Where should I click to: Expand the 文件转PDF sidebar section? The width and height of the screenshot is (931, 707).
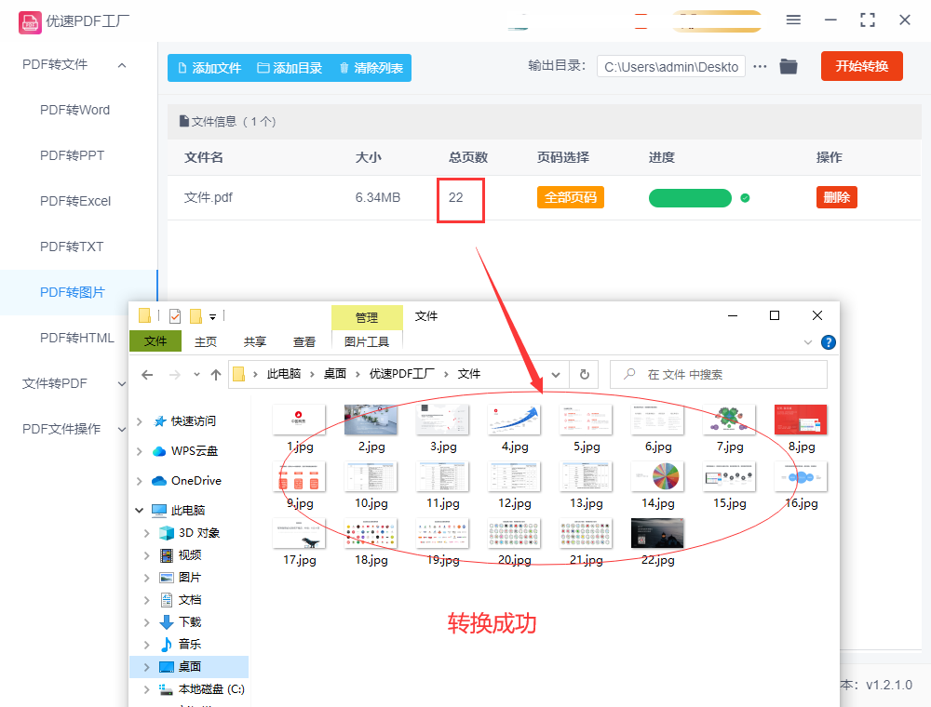coord(122,384)
